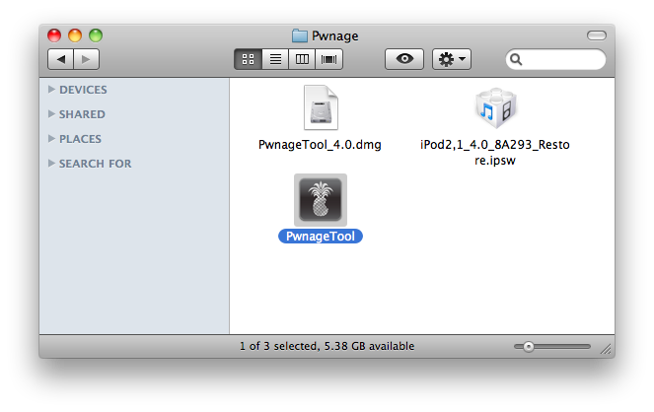Click the Pwnage folder icon in title bar
The width and height of the screenshot is (654, 412).
pyautogui.click(x=300, y=35)
